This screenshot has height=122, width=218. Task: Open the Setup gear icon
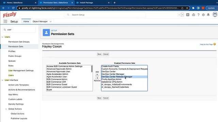[203, 15]
